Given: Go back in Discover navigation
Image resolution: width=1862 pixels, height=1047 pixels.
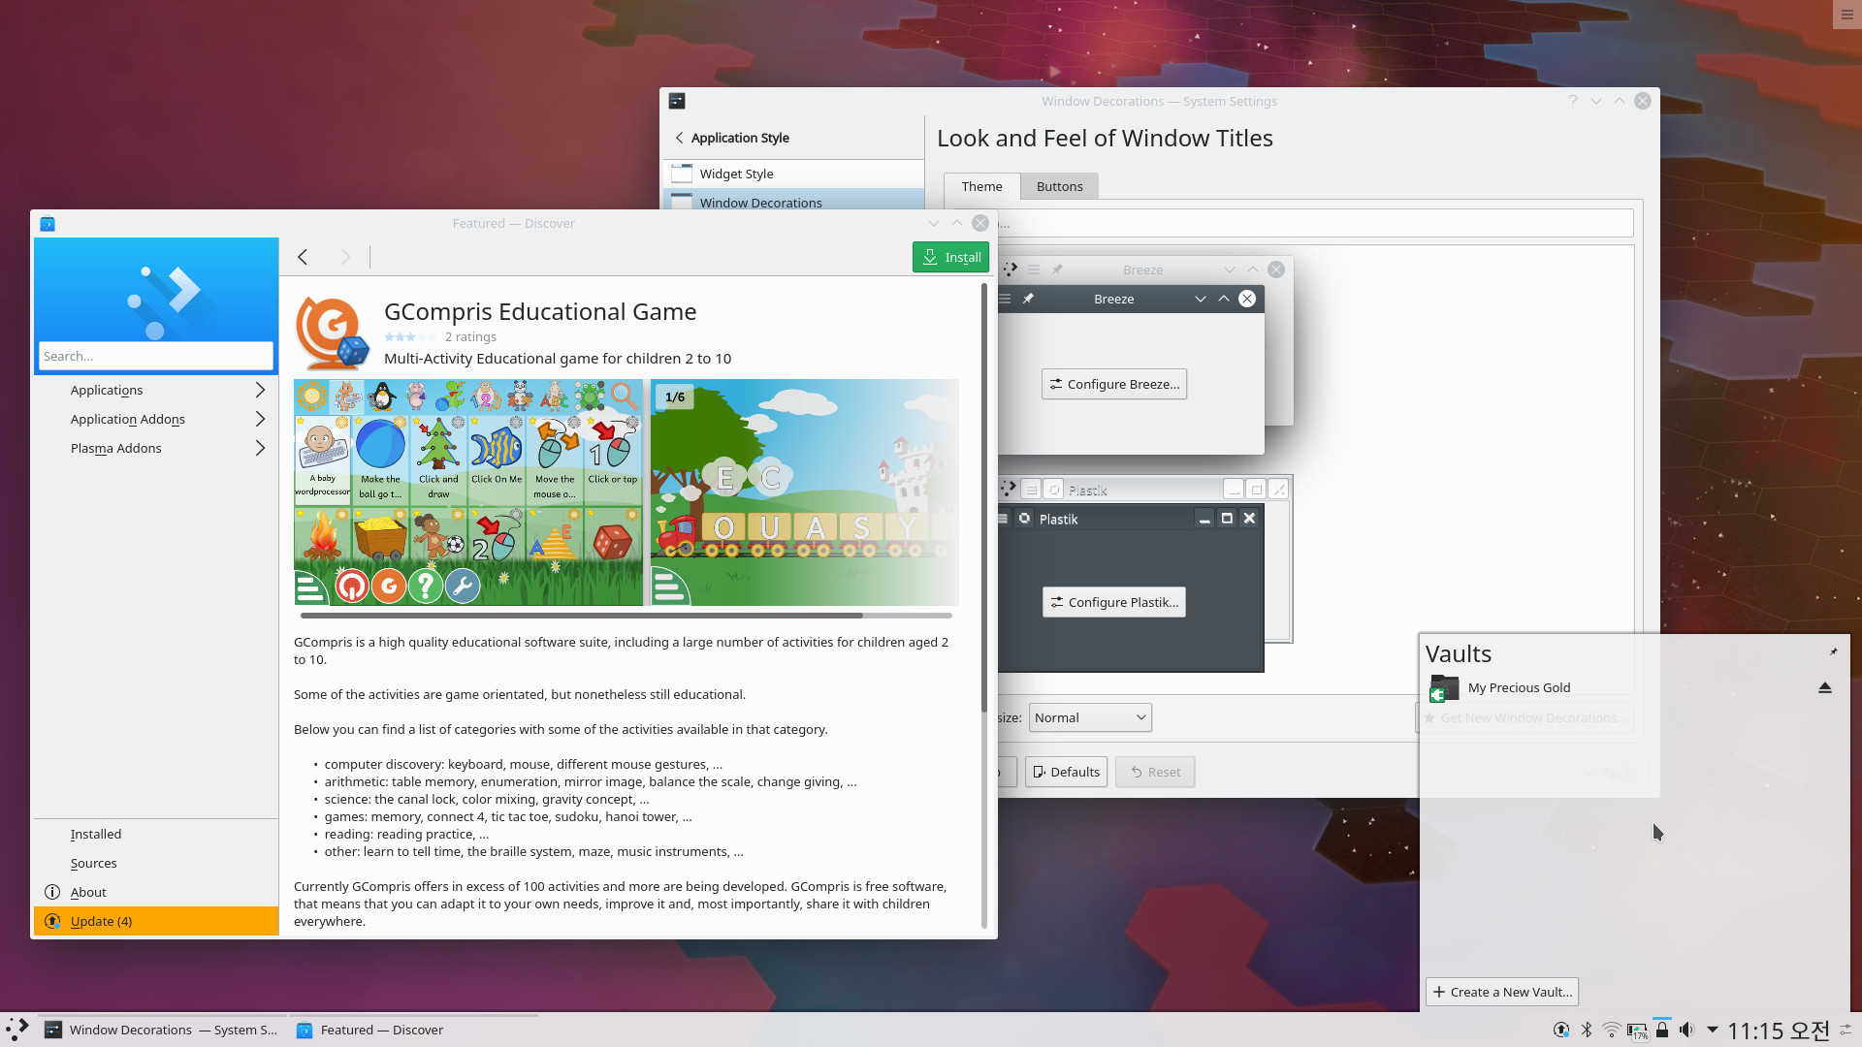Looking at the screenshot, I should click(303, 257).
